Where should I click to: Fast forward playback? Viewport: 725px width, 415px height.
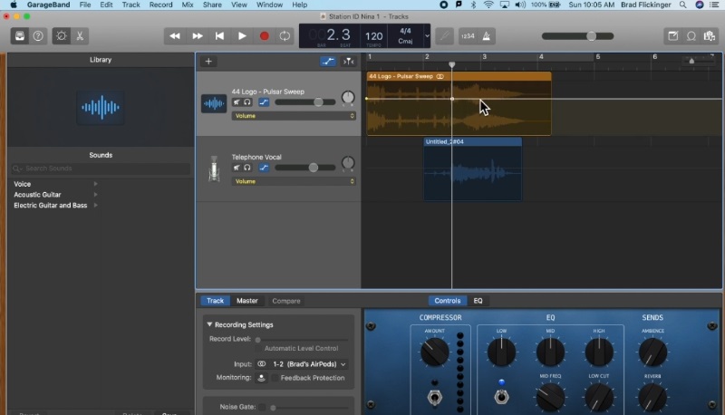pos(198,36)
